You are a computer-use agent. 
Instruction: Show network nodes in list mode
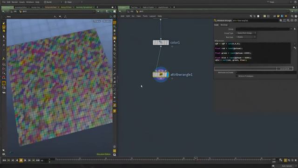[255, 16]
